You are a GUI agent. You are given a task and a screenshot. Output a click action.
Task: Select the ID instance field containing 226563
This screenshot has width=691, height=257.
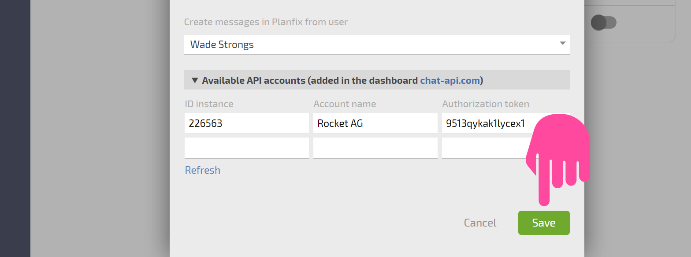246,123
